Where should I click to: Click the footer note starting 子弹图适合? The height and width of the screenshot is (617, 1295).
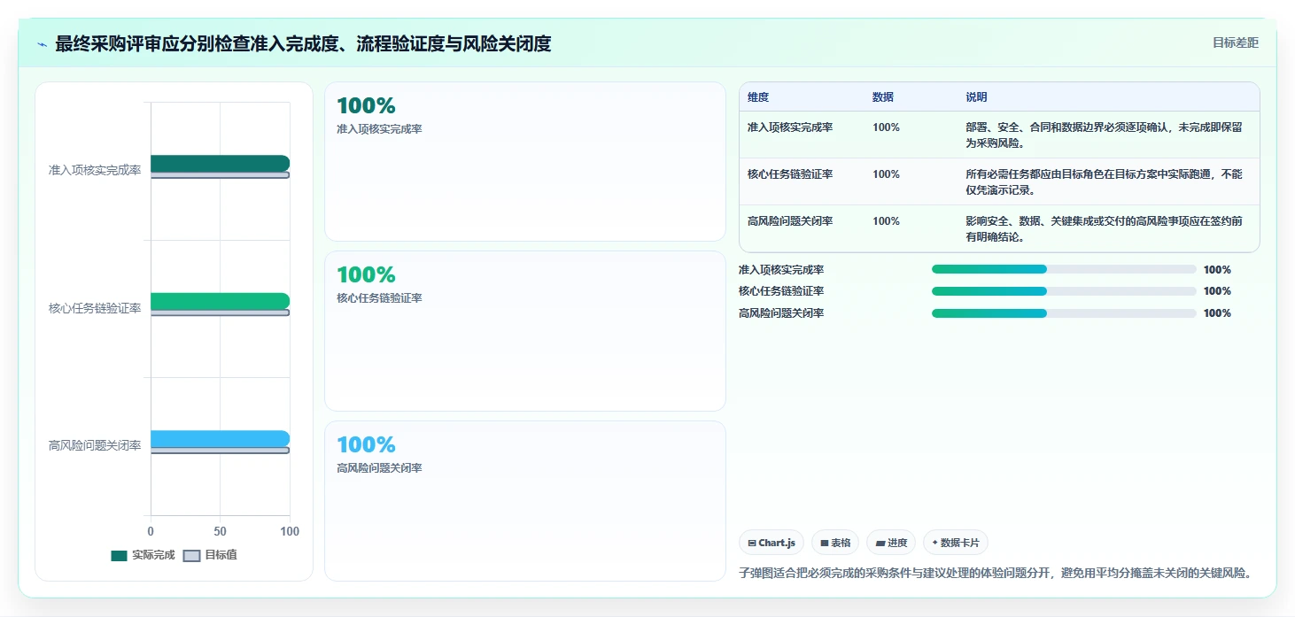[x=997, y=573]
